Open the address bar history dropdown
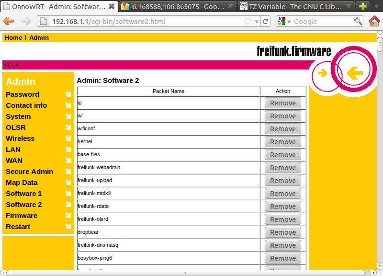 pyautogui.click(x=257, y=21)
